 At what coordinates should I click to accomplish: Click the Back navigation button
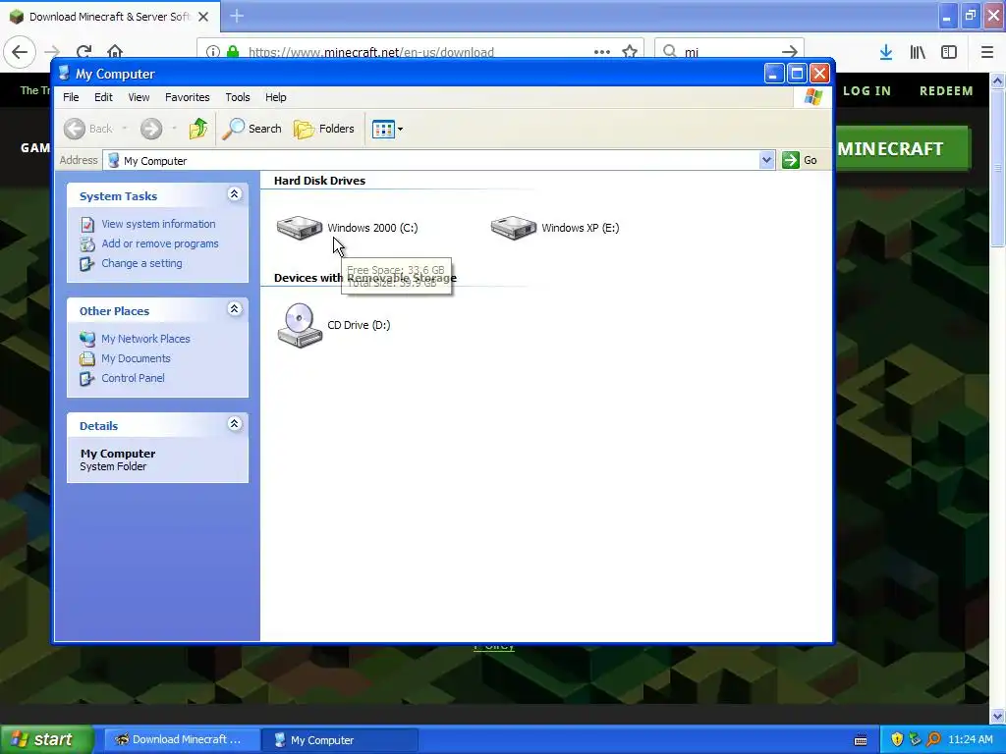(88, 129)
